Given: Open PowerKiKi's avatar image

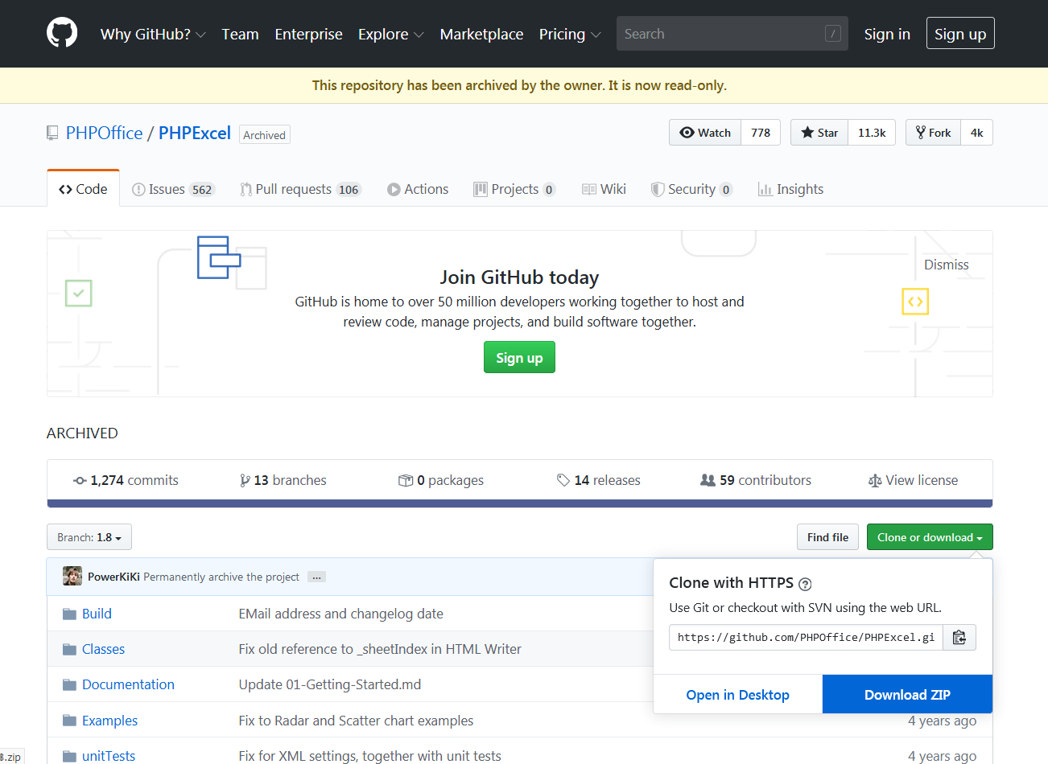Looking at the screenshot, I should click(72, 576).
